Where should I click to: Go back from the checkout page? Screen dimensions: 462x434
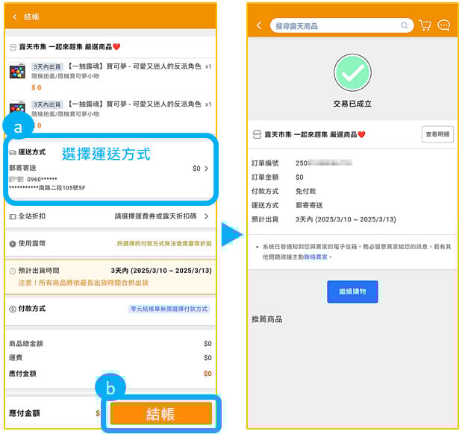click(14, 16)
